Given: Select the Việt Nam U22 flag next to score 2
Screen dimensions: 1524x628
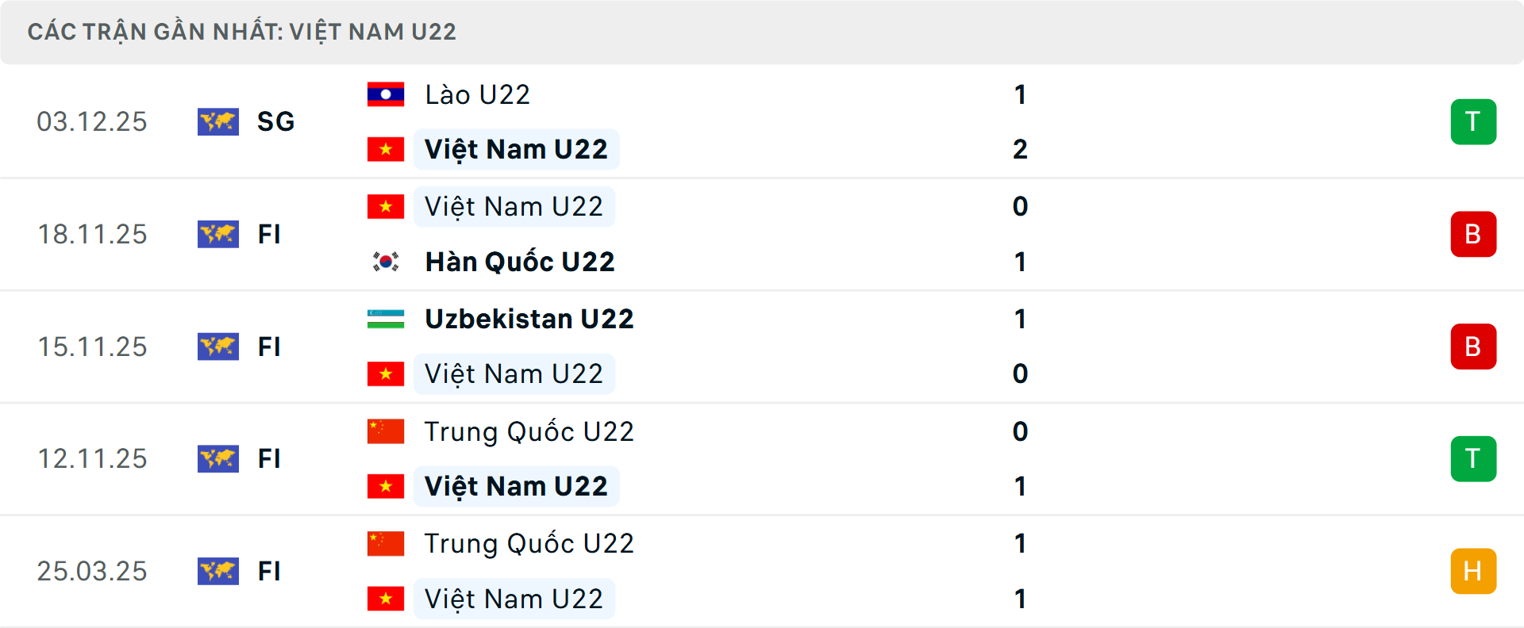Looking at the screenshot, I should coord(385,148).
